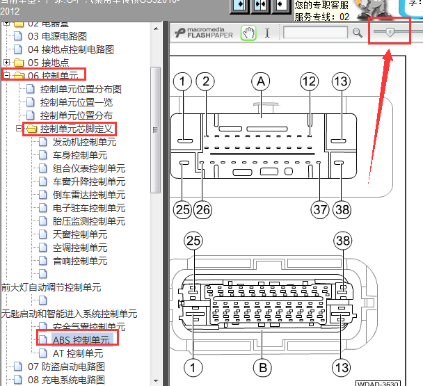Collapse the 控制单元芯脚定义 folder
This screenshot has height=386, width=423.
(x=19, y=129)
